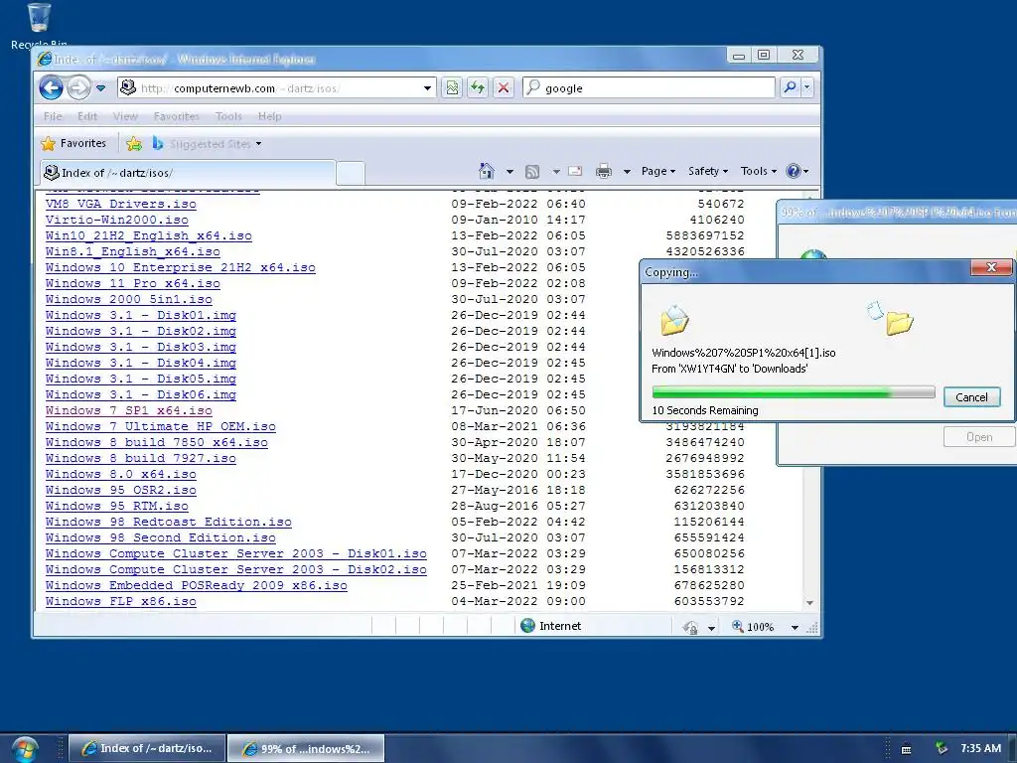Open the Win10_21H2_English_x64.iso link
Viewport: 1017px width, 763px height.
(x=149, y=235)
